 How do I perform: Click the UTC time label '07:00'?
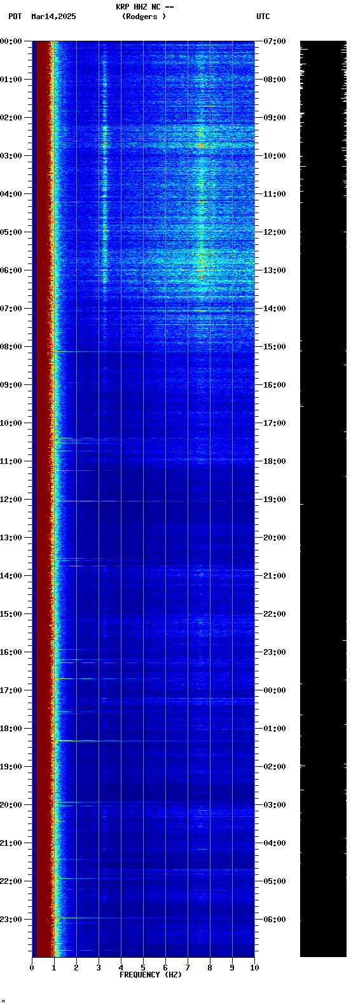[x=275, y=41]
